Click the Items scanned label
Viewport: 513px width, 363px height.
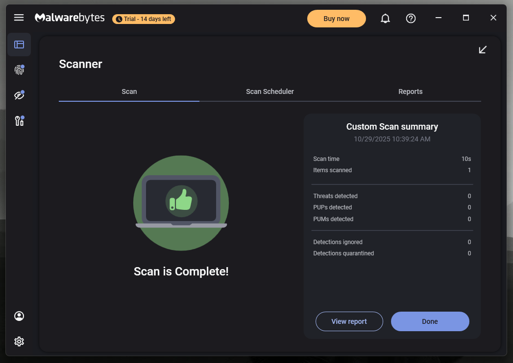tap(332, 170)
